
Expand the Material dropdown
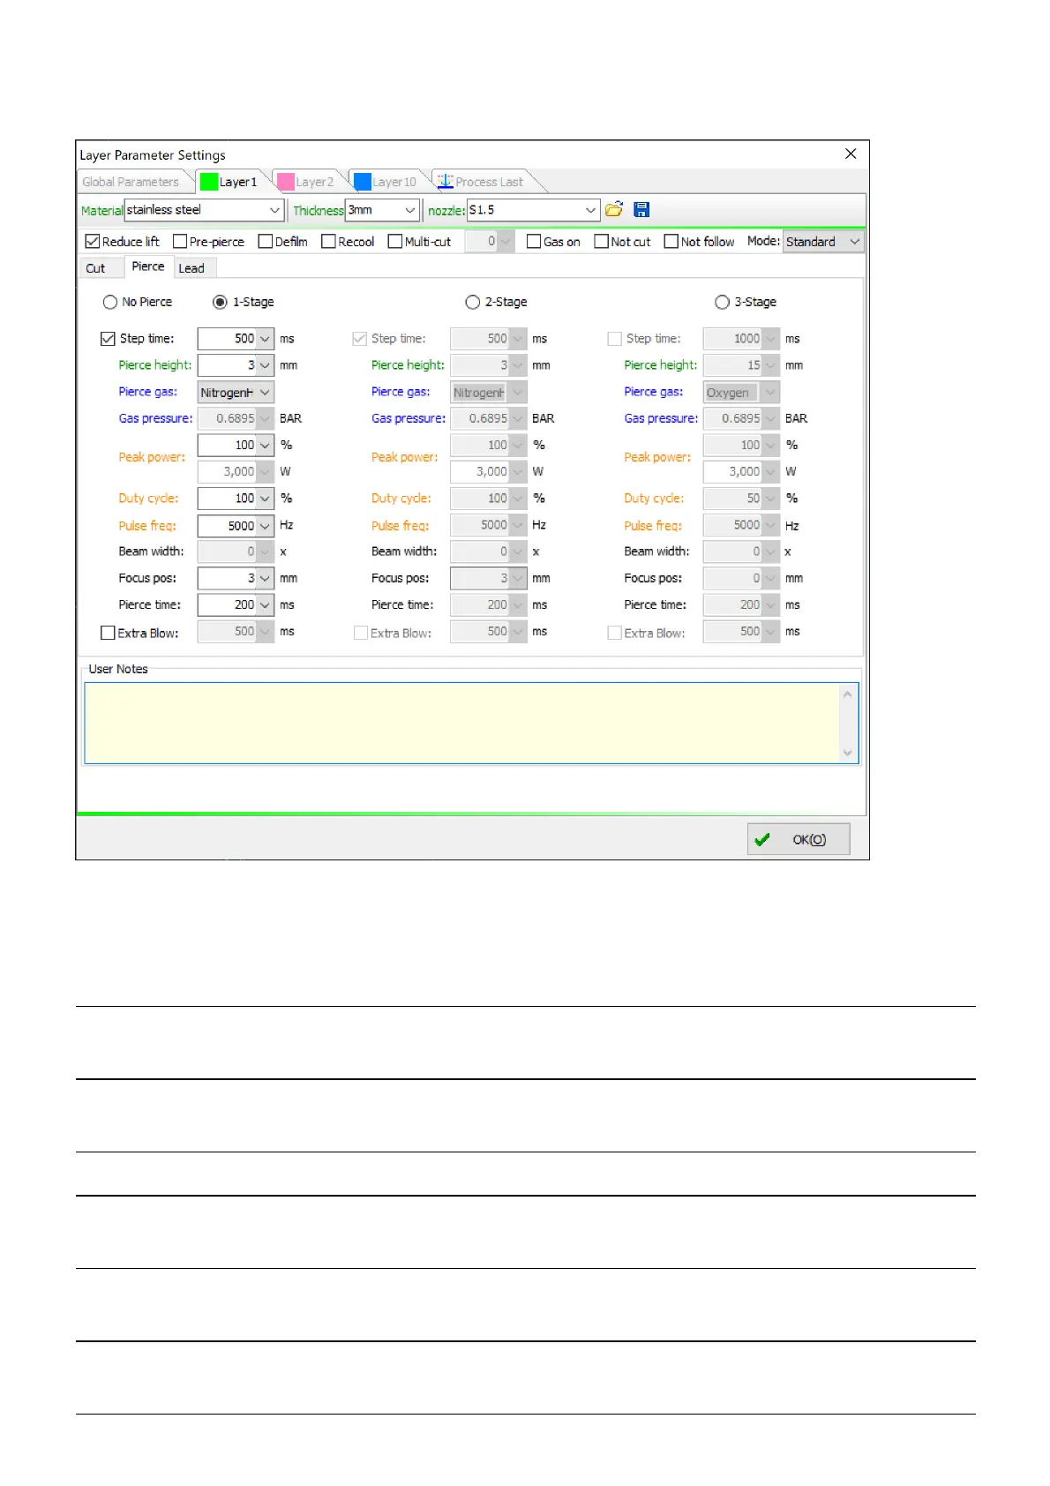click(x=274, y=210)
